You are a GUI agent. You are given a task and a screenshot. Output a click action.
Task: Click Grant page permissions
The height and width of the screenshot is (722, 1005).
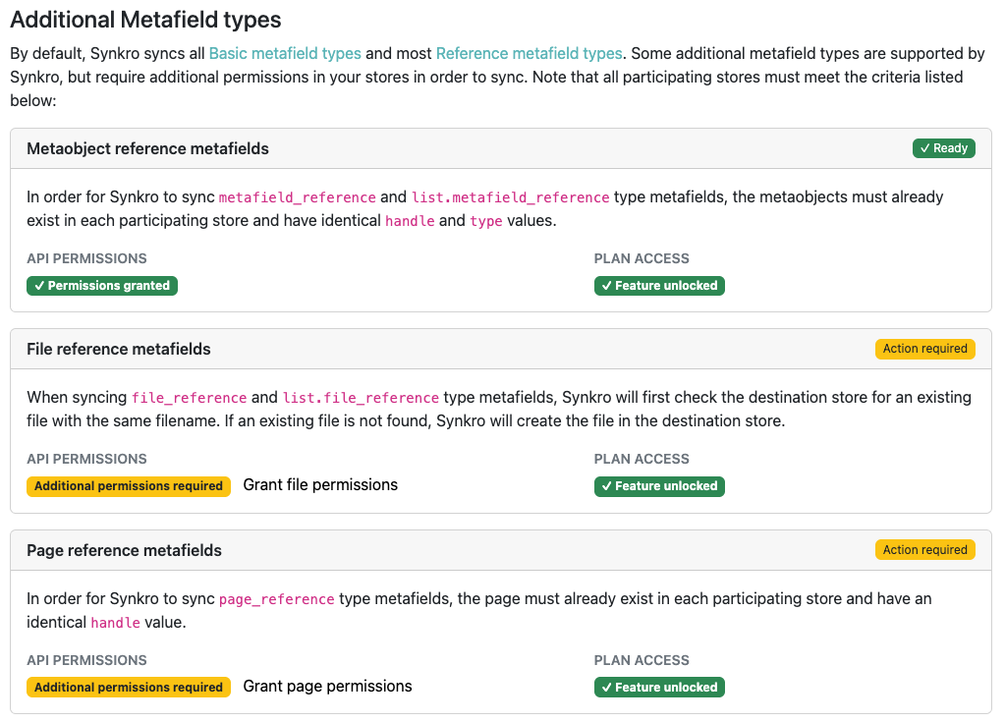pyautogui.click(x=327, y=686)
